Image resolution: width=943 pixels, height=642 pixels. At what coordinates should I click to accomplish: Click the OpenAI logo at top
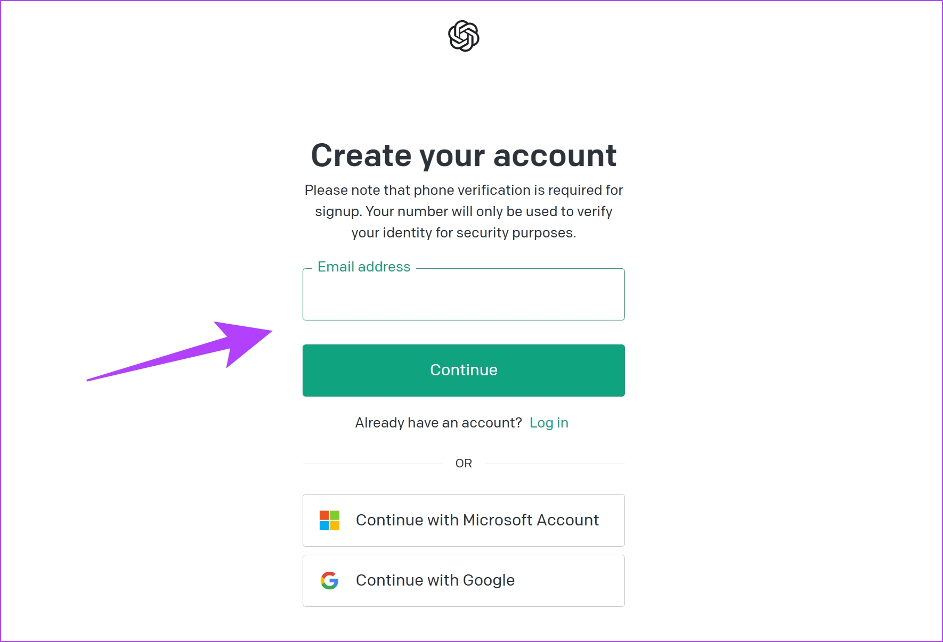(464, 36)
